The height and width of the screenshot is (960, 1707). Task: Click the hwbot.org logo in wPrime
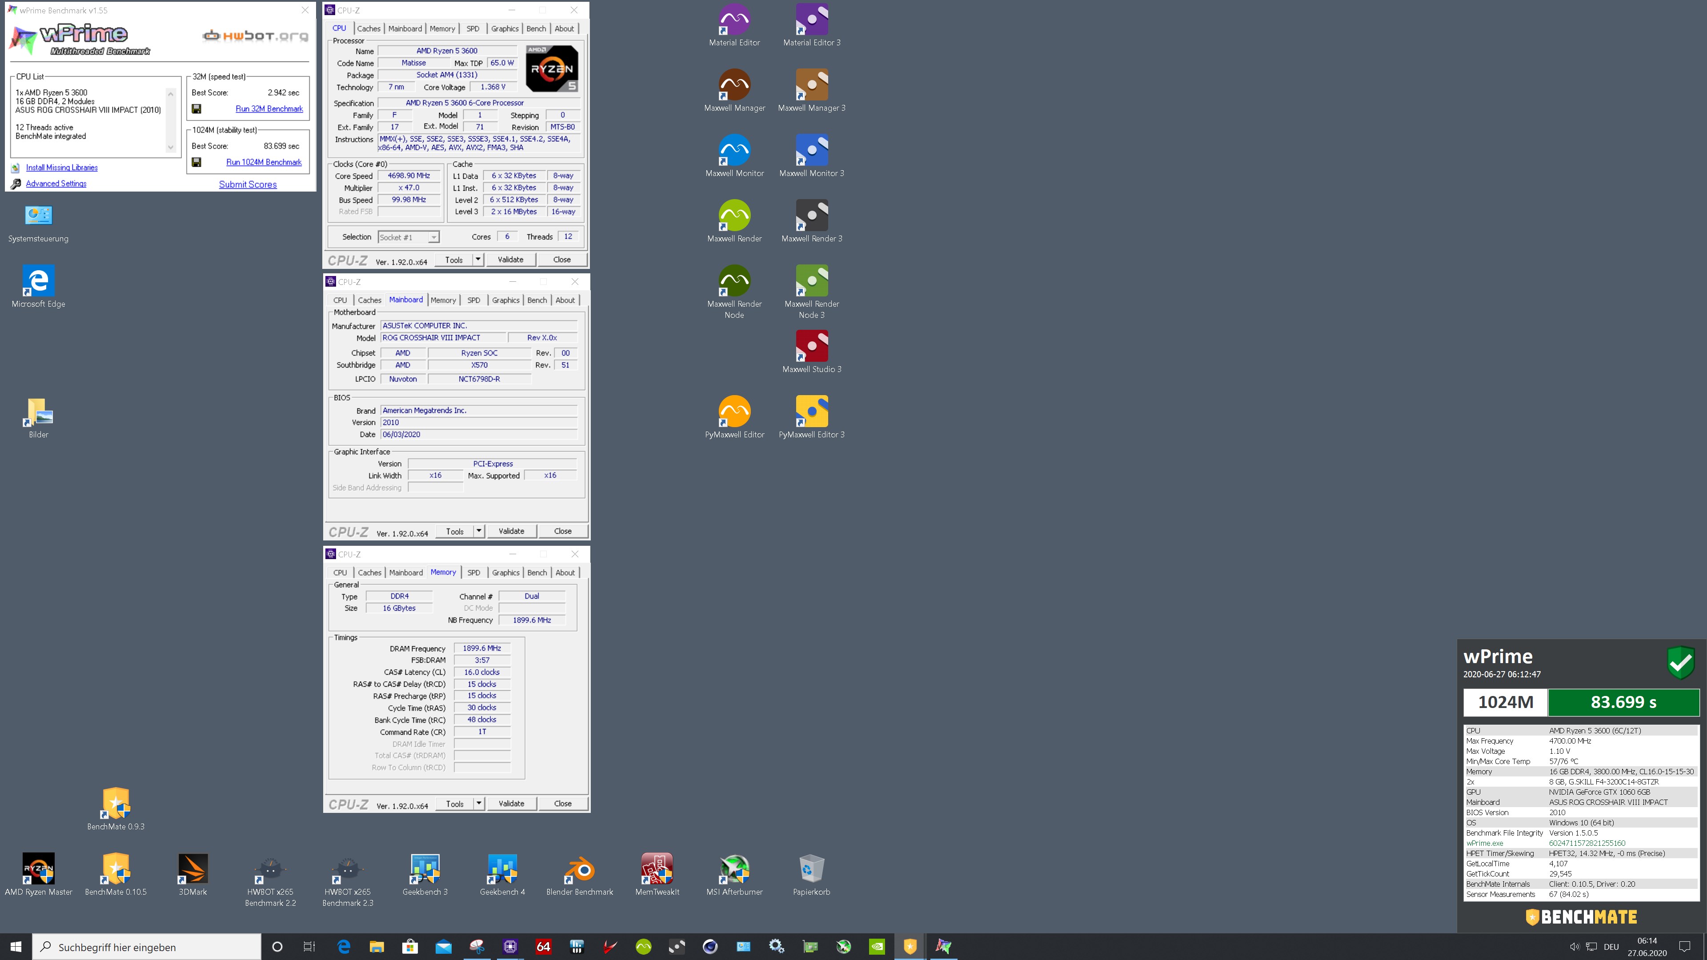click(x=255, y=36)
